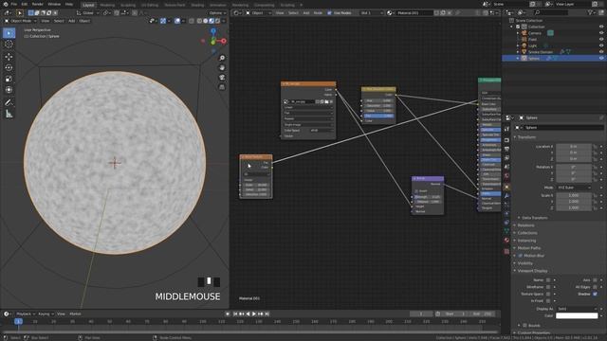Click the Options button in viewport header
The width and height of the screenshot is (607, 341).
(217, 12)
